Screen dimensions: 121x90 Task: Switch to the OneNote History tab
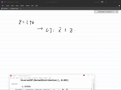click(22, 6)
